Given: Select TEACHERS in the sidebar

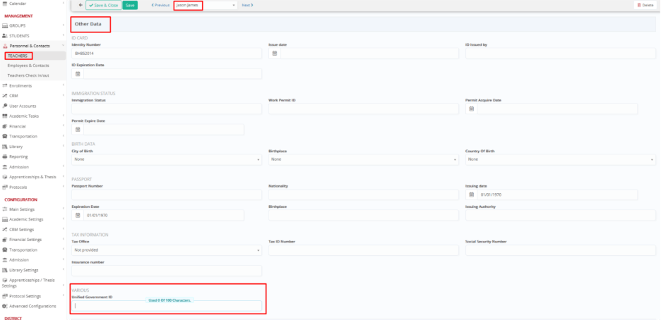Looking at the screenshot, I should pos(18,56).
